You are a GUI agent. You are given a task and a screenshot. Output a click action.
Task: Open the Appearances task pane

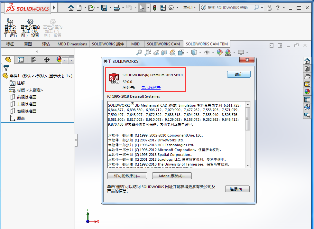pyautogui.click(x=307, y=92)
